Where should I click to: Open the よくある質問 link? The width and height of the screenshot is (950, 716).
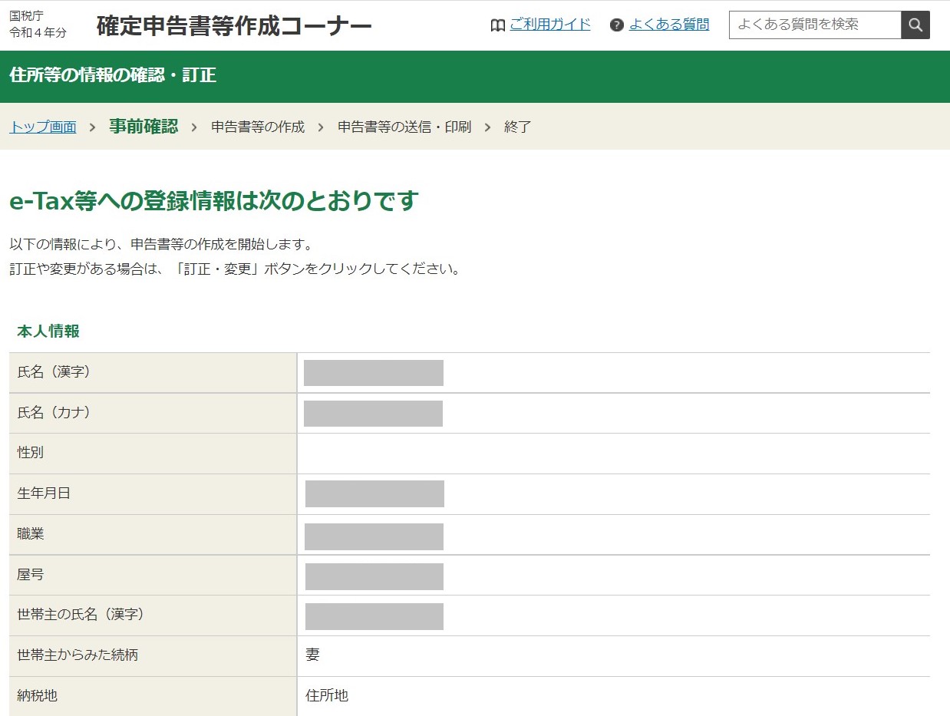(x=668, y=25)
